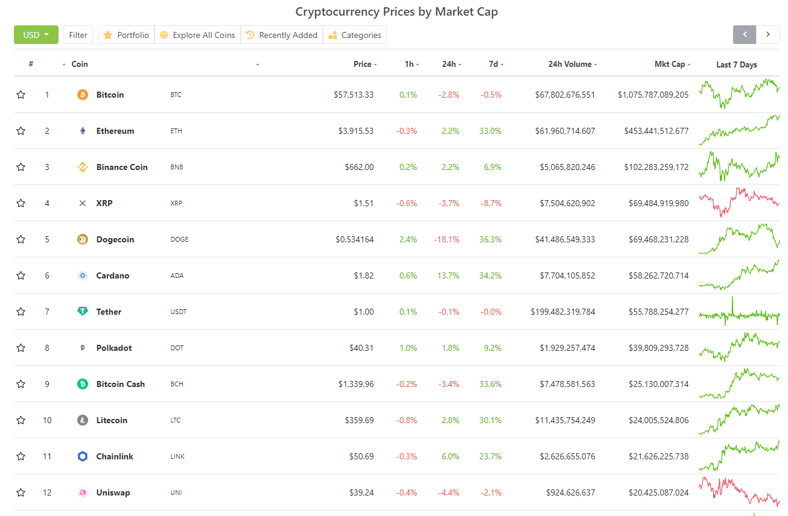Click Polkadot's 9.2% 7d change

492,348
